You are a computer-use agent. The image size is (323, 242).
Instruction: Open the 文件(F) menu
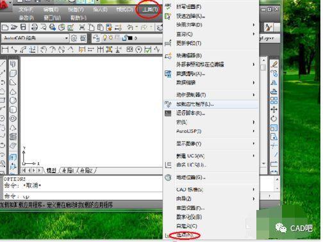pos(26,10)
